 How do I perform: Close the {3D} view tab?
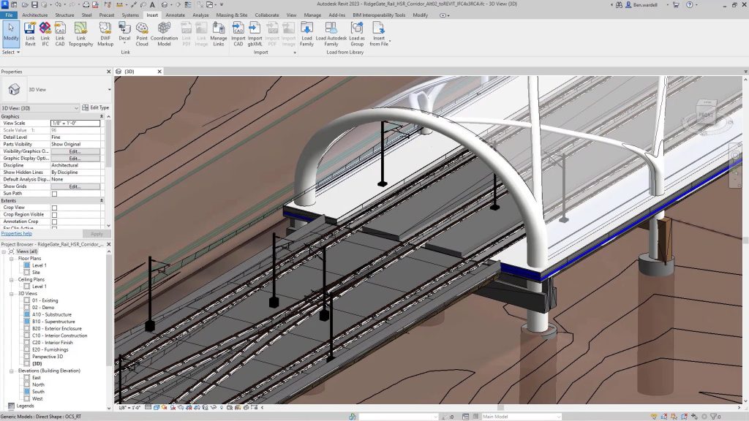(x=159, y=72)
